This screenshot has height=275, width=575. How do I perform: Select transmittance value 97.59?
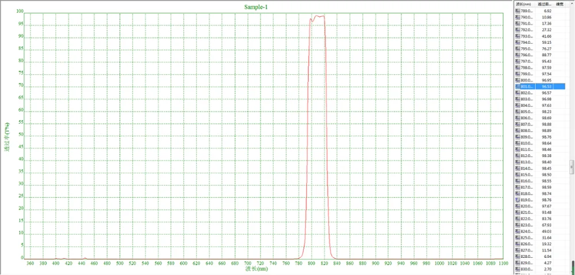(546, 68)
